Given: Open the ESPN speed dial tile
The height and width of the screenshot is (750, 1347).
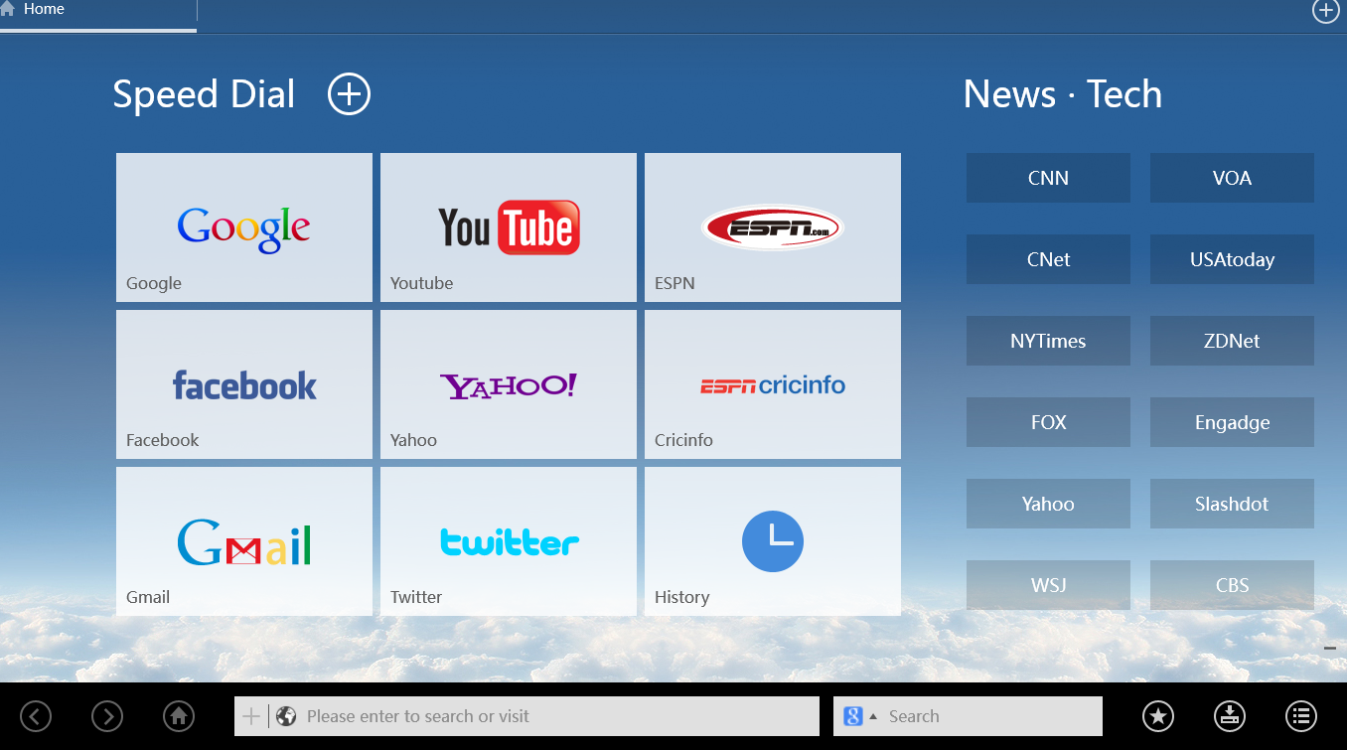Looking at the screenshot, I should [x=773, y=227].
